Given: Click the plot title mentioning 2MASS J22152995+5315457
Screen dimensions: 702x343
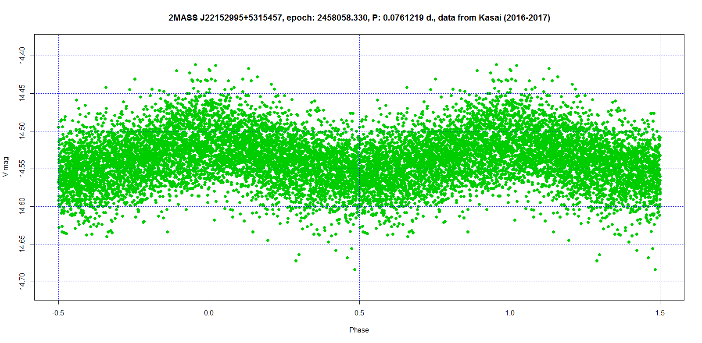Looking at the screenshot, I should 359,18.
